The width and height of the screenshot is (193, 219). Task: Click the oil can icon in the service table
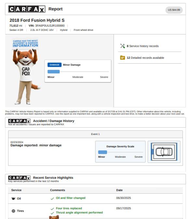pyautogui.click(x=13, y=199)
